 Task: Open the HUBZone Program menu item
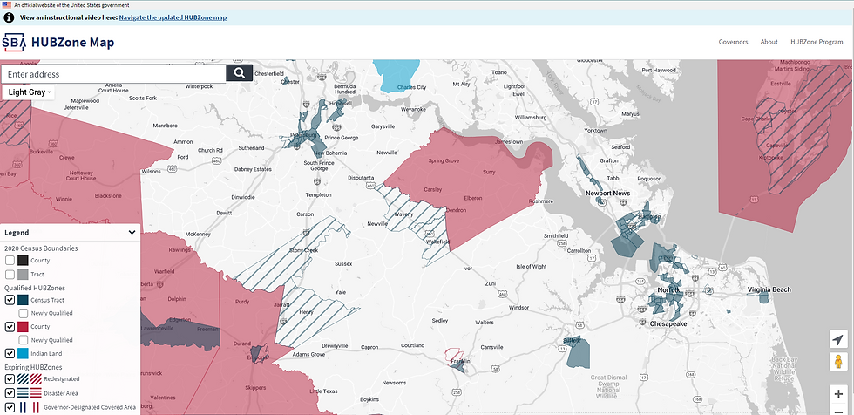[x=817, y=42]
